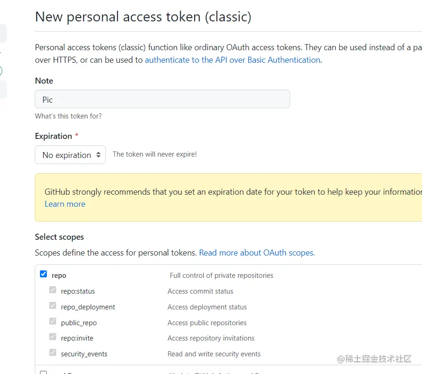422x374 pixels.
Task: Toggle the repo:status checkbox
Action: tap(53, 290)
